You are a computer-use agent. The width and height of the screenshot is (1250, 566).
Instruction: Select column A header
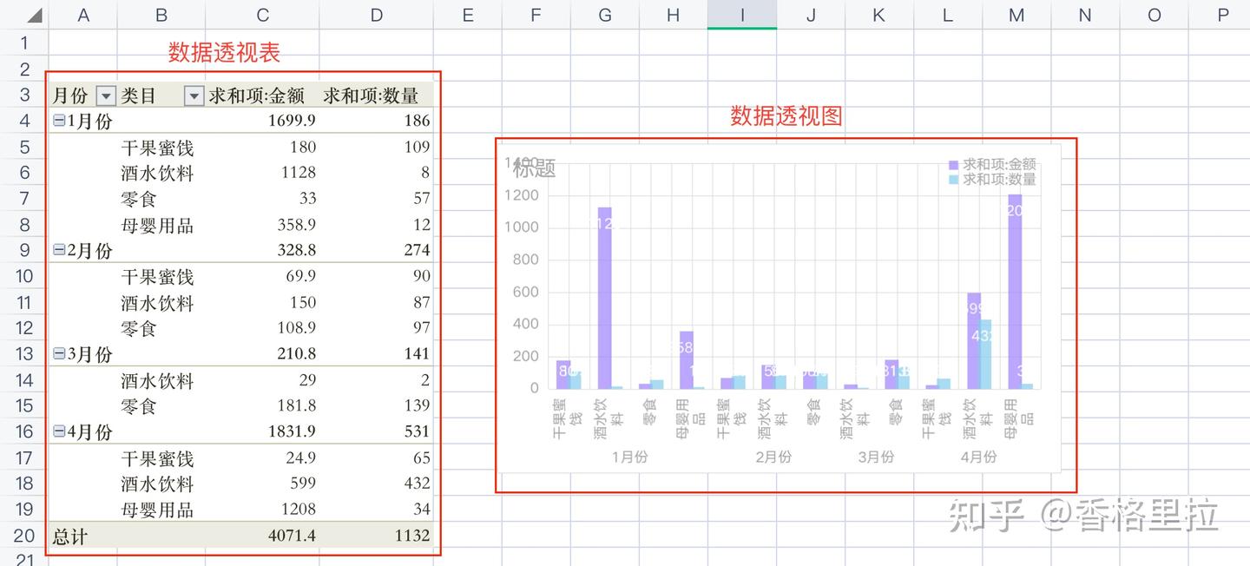[83, 15]
